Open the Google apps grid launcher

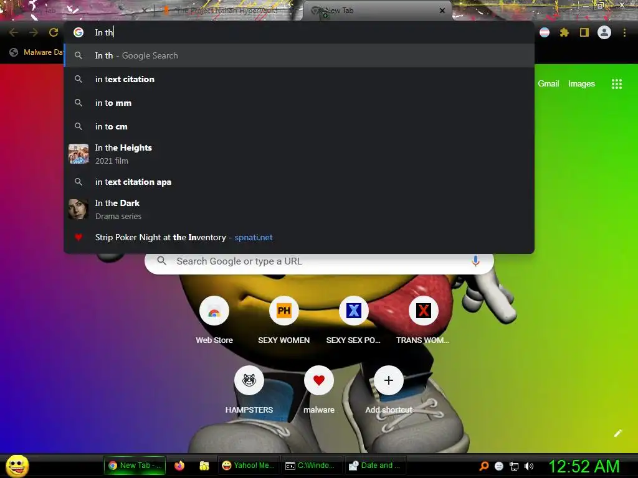(616, 84)
